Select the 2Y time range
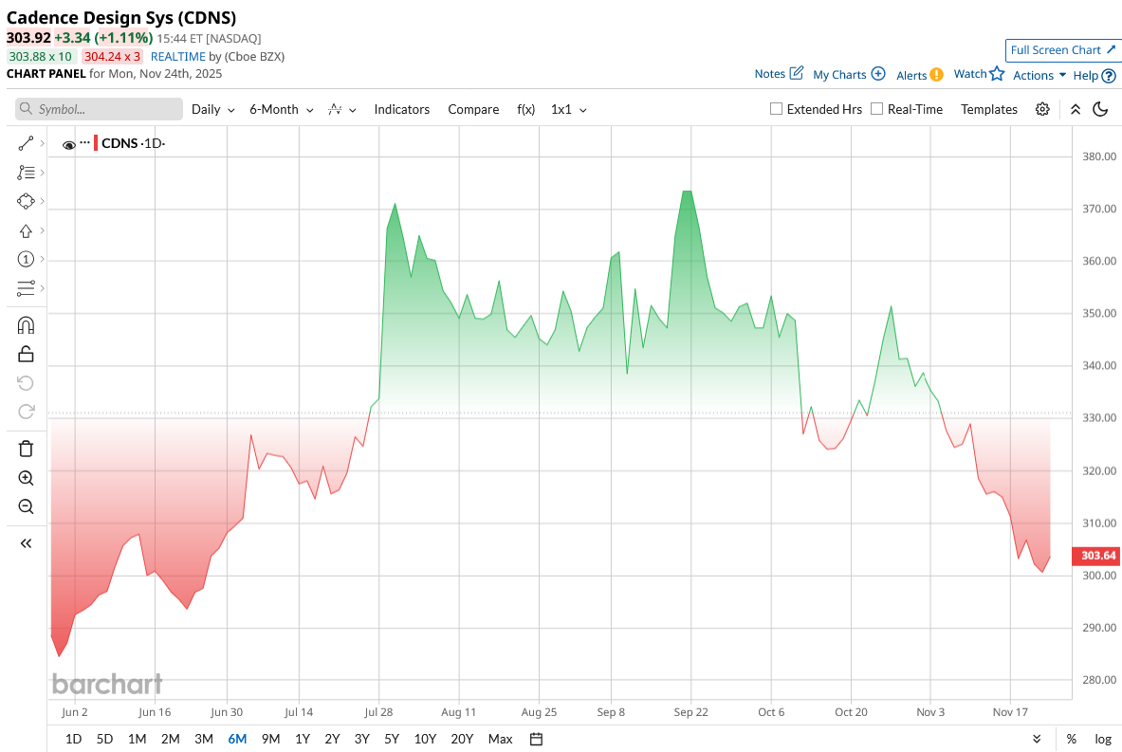The width and height of the screenshot is (1122, 752). click(x=332, y=739)
